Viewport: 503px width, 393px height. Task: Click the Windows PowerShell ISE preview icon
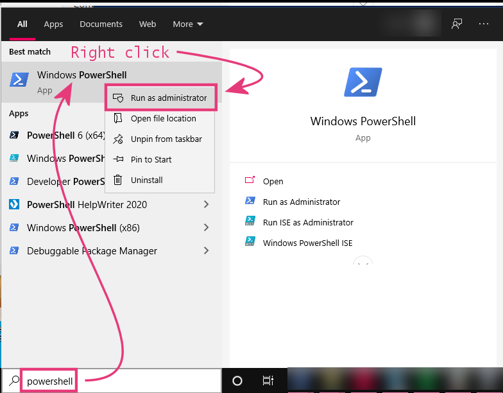click(x=250, y=241)
